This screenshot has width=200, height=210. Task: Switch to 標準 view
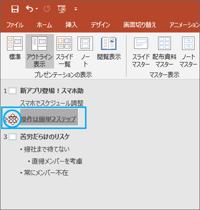15,48
